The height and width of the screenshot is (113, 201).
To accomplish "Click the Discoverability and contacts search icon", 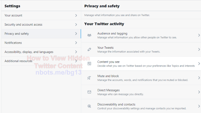I will 89,106.
